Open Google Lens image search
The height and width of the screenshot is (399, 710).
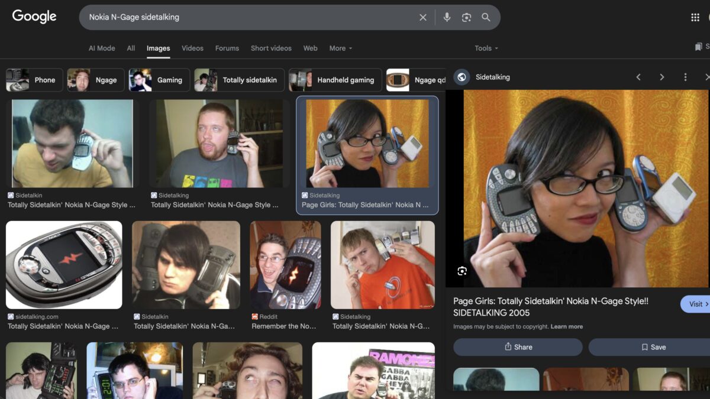pos(466,18)
